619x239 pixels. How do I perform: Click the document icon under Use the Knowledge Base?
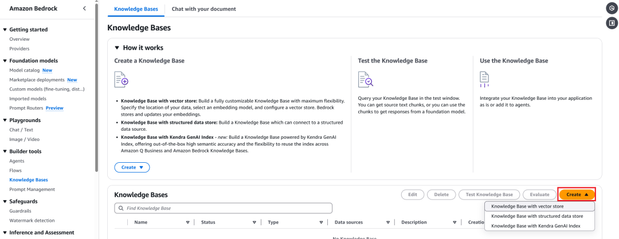(484, 77)
